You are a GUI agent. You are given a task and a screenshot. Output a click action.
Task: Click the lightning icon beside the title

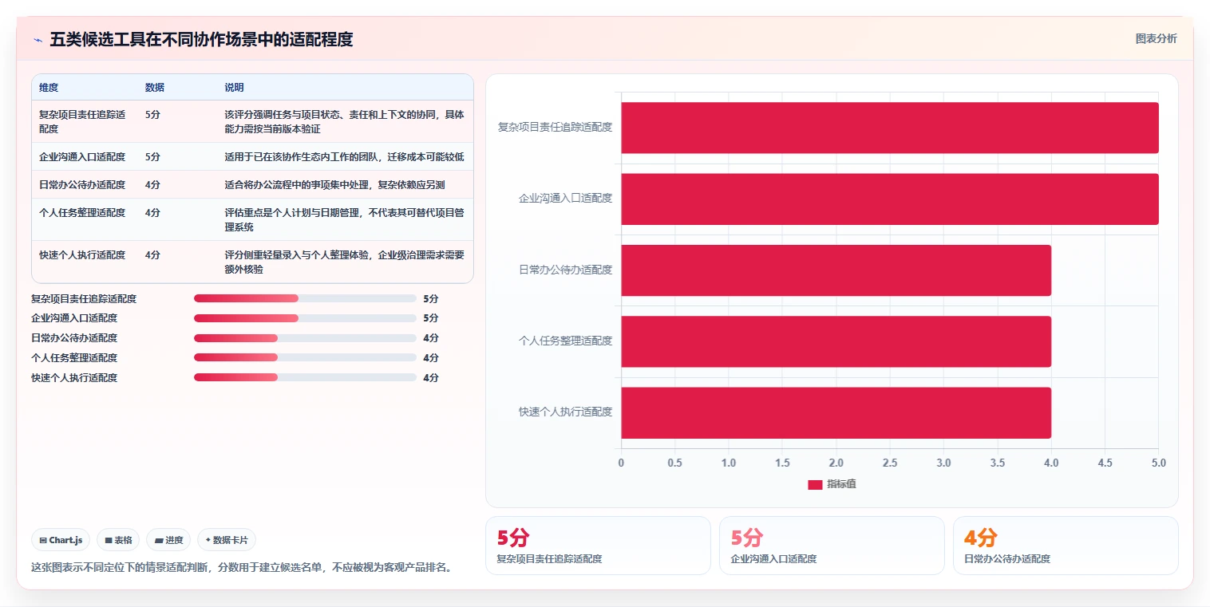(x=38, y=40)
